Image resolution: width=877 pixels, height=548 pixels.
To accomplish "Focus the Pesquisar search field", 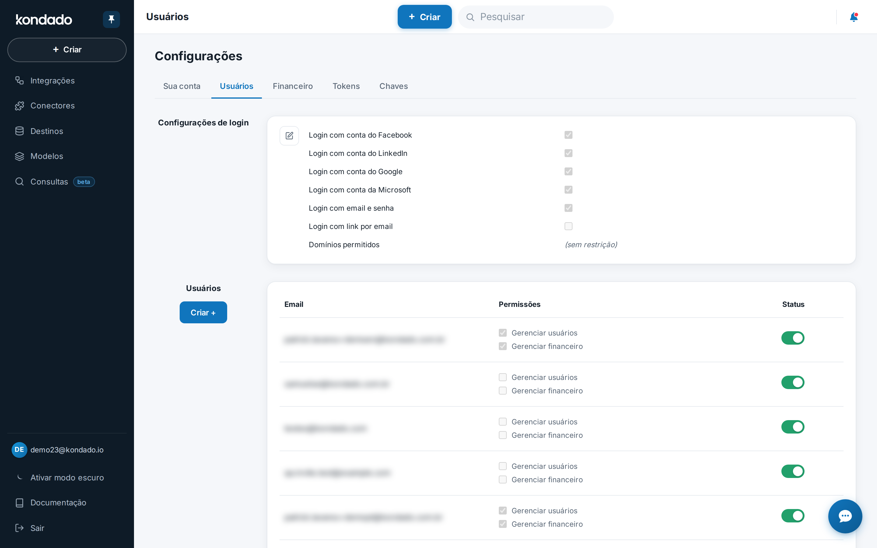I will pyautogui.click(x=536, y=17).
